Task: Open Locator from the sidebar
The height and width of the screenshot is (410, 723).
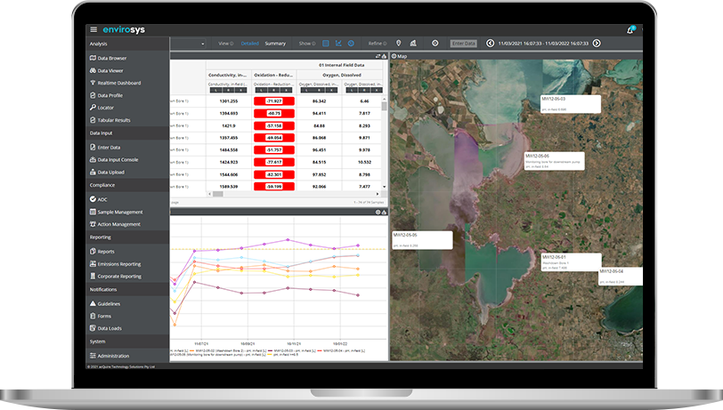Action: (x=105, y=108)
